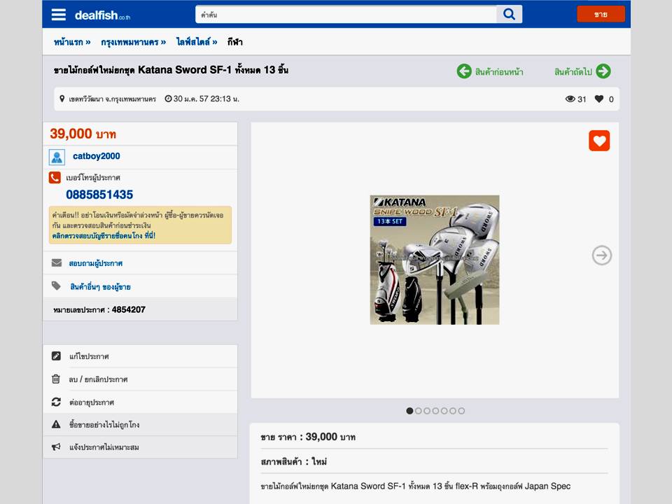Select the third gallery dot indicator
Image resolution: width=672 pixels, height=504 pixels.
click(x=427, y=411)
